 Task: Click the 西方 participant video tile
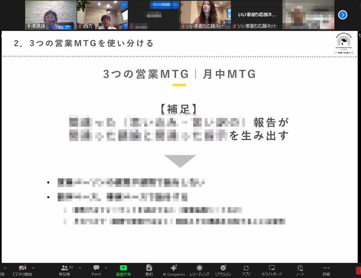point(102,16)
